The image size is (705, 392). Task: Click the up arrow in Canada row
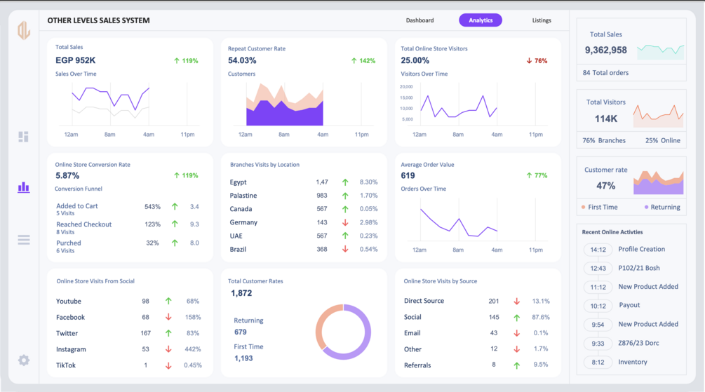click(345, 209)
